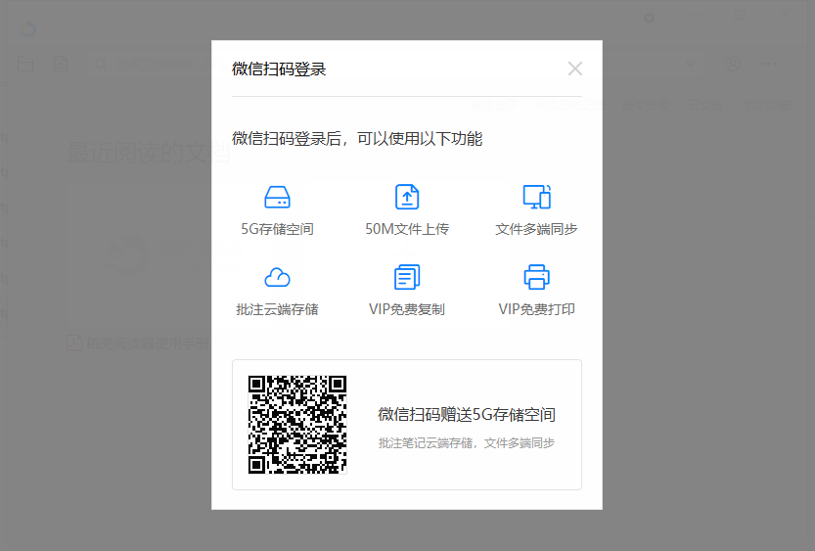Switch to the 云文档 tab in background
The height and width of the screenshot is (551, 815).
click(x=705, y=106)
